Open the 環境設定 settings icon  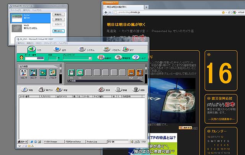pyautogui.click(x=118, y=58)
